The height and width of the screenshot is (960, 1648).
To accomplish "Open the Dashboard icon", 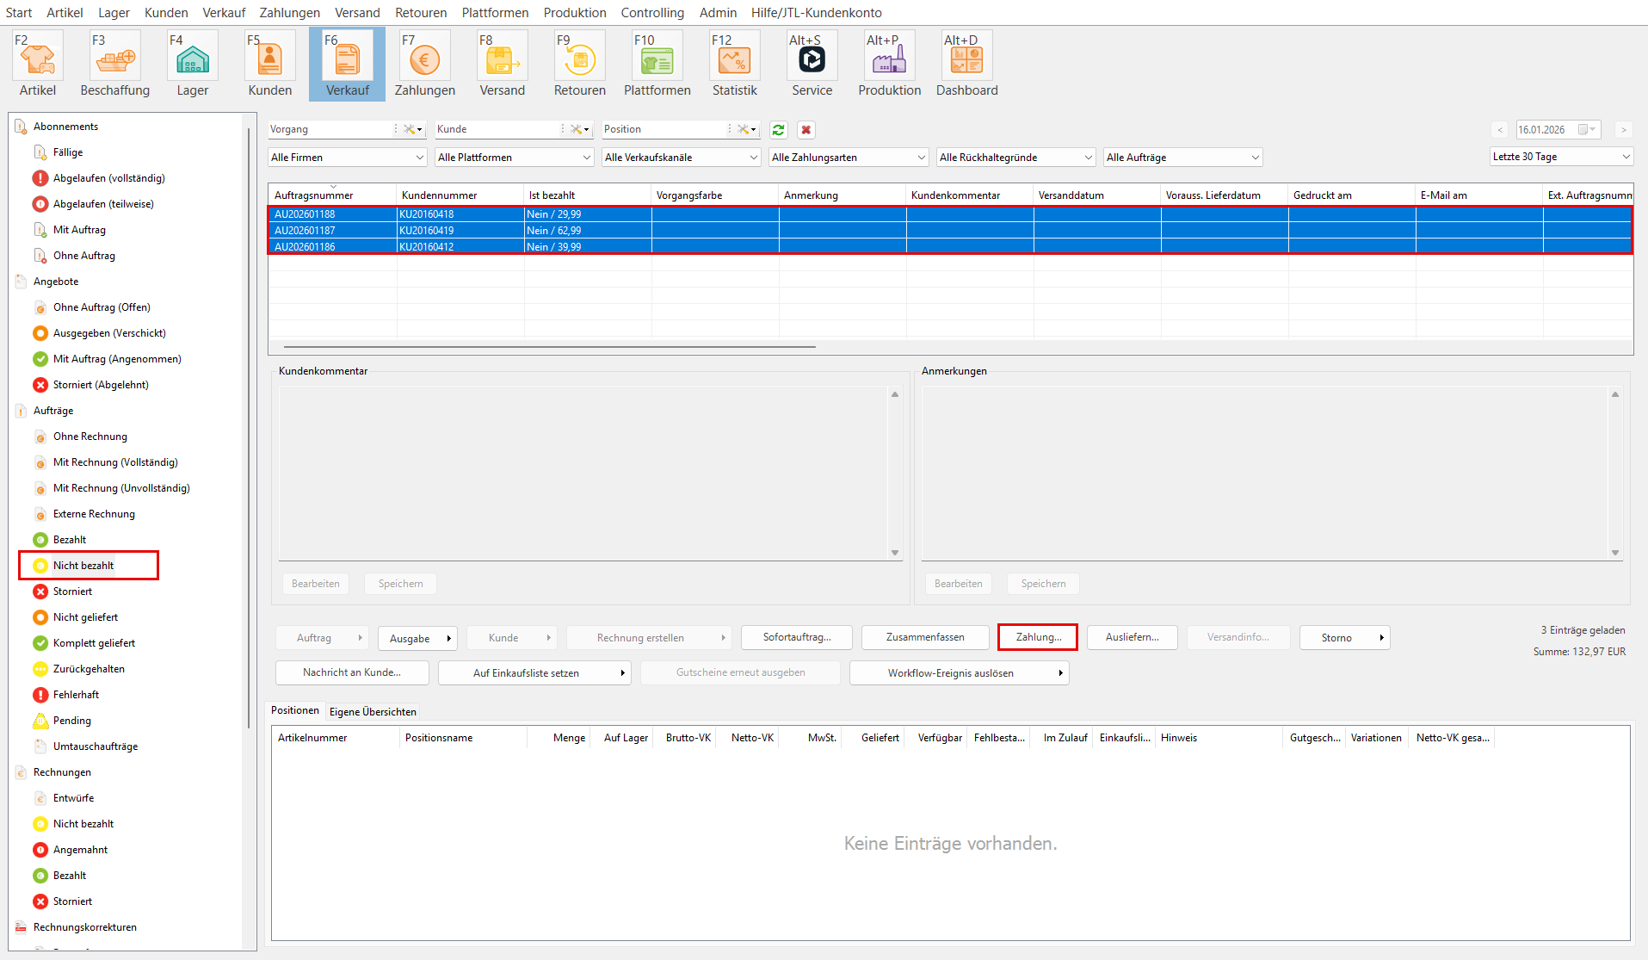I will click(966, 60).
